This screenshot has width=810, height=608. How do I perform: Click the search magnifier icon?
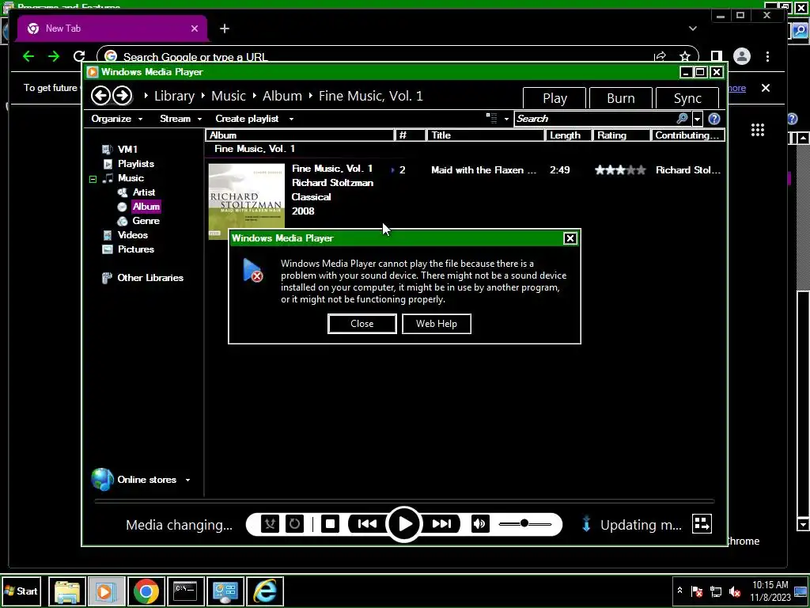[x=683, y=119]
